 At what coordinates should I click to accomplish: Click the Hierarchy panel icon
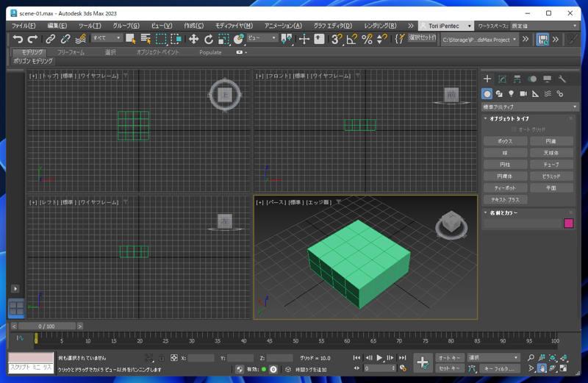point(517,79)
